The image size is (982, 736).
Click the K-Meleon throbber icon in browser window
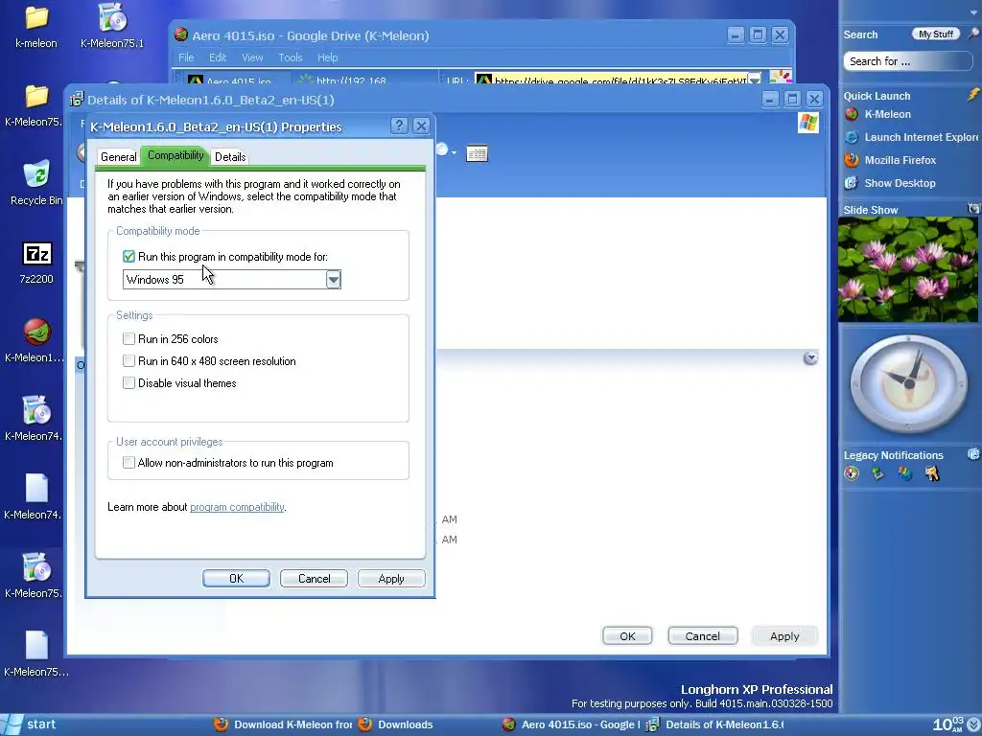(781, 77)
